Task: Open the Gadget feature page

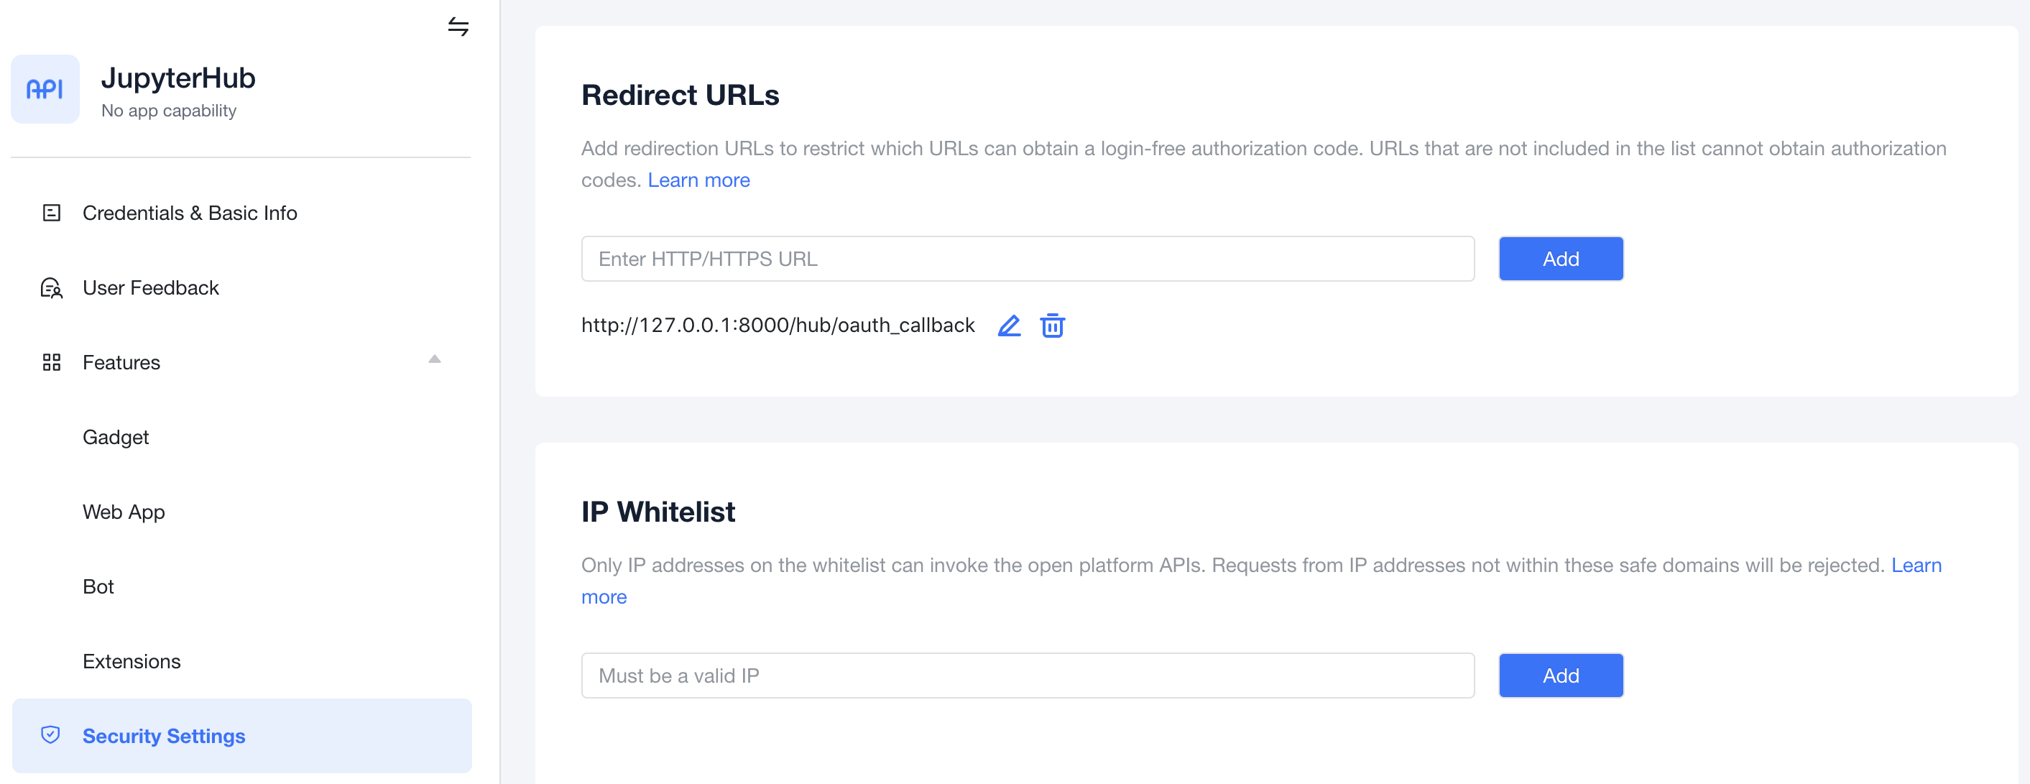Action: pos(116,436)
